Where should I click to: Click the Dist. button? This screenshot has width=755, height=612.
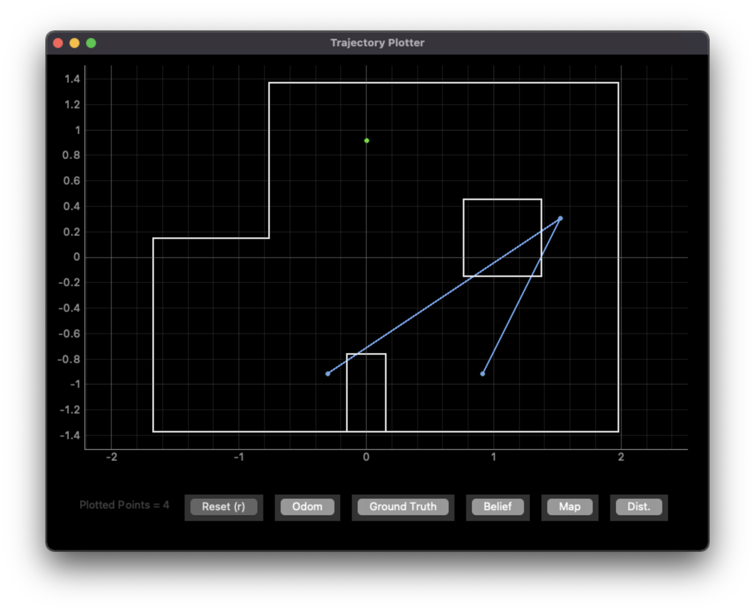(x=639, y=507)
